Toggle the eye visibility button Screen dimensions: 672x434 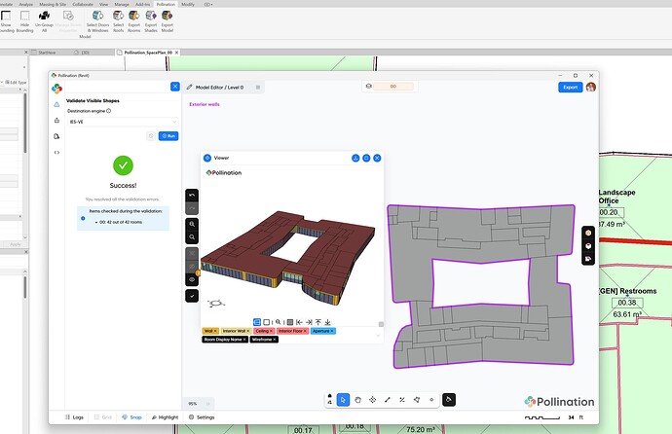coord(193,279)
